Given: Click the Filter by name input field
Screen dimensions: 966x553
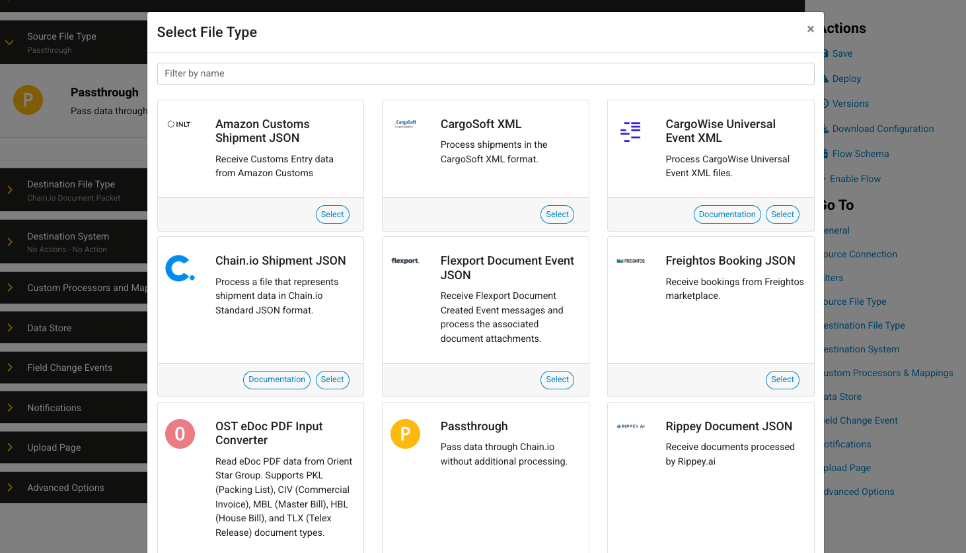Looking at the screenshot, I should 486,74.
